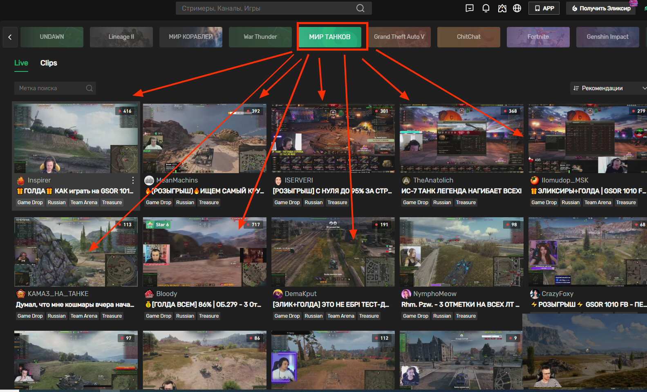Viewport: 647px width, 392px height.
Task: Switch to the Clips tab
Action: [49, 63]
